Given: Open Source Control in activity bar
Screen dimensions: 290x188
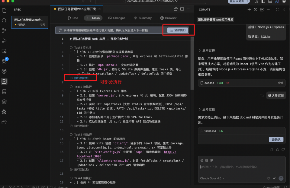Looking at the screenshot, I should 4,31.
